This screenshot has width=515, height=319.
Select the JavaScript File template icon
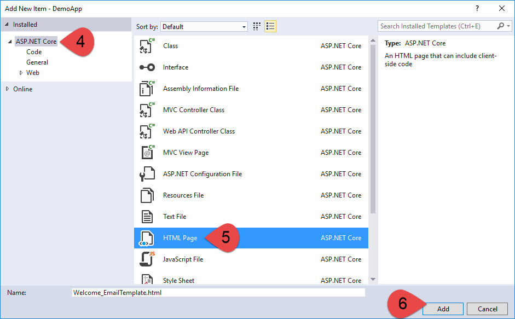tap(147, 259)
